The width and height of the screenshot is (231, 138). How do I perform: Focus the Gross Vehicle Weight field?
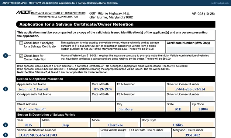(x=113, y=135)
